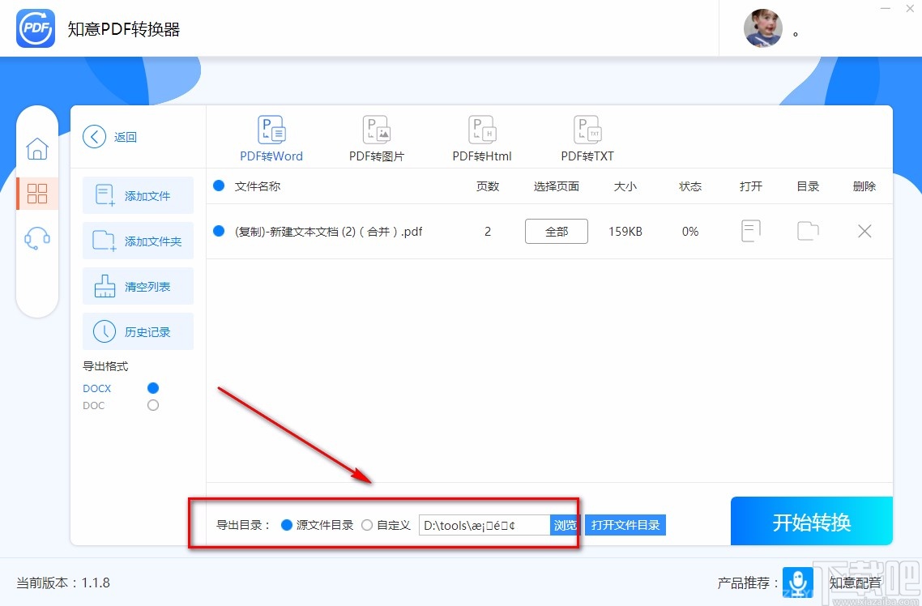Image resolution: width=922 pixels, height=606 pixels.
Task: Click 开始转换 to start conversion
Action: click(x=811, y=522)
